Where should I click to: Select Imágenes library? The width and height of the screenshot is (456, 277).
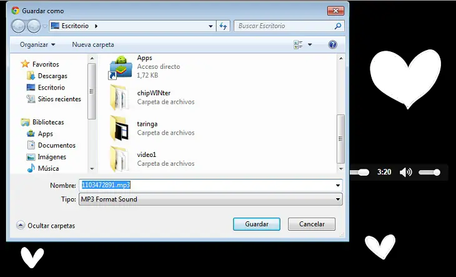(52, 157)
